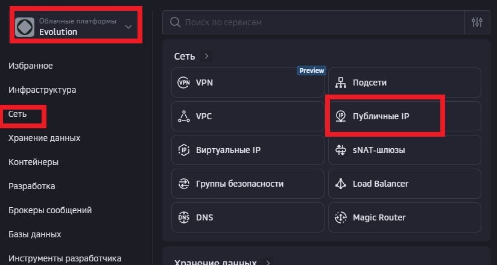
Task: Expand the Облачные платформы Evolution dropdown
Action: tap(128, 27)
